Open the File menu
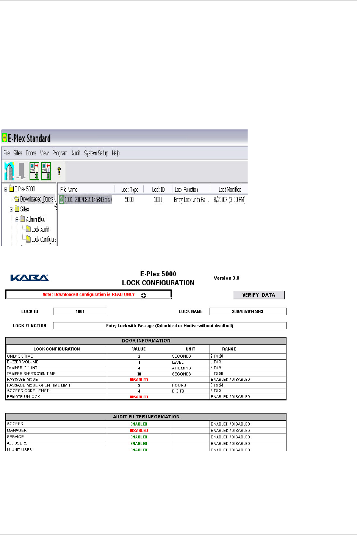 point(6,153)
